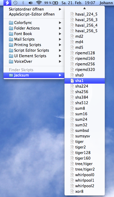Viewport: 114px width, 197px height.
Task: Select the whirlpool2 menu entry
Action: (85, 186)
